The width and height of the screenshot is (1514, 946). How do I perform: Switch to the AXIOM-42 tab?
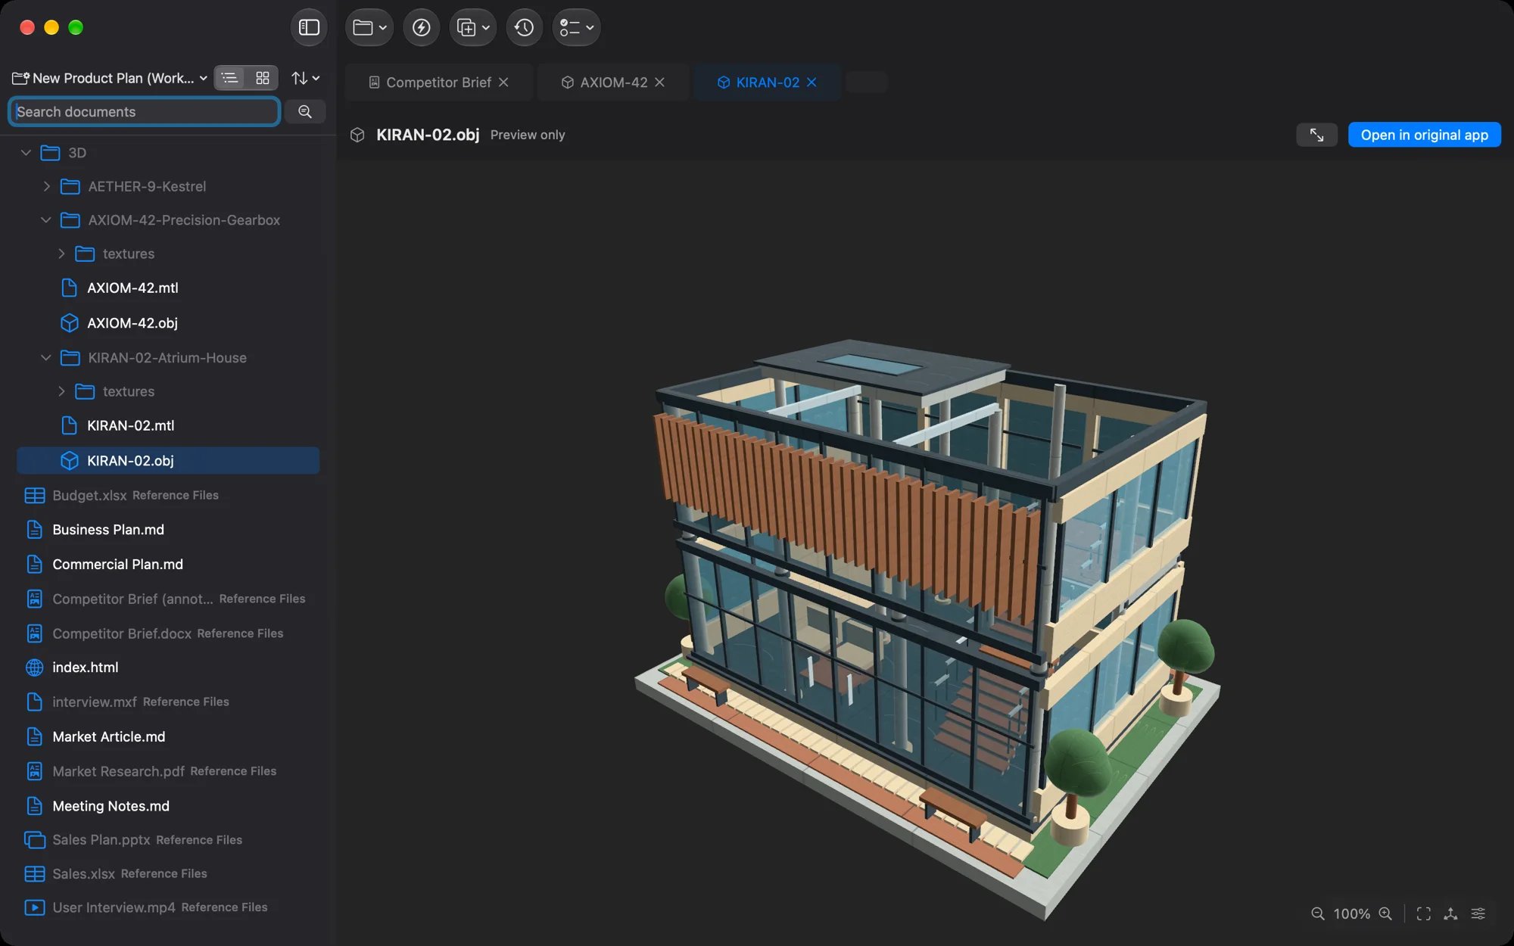pyautogui.click(x=613, y=82)
